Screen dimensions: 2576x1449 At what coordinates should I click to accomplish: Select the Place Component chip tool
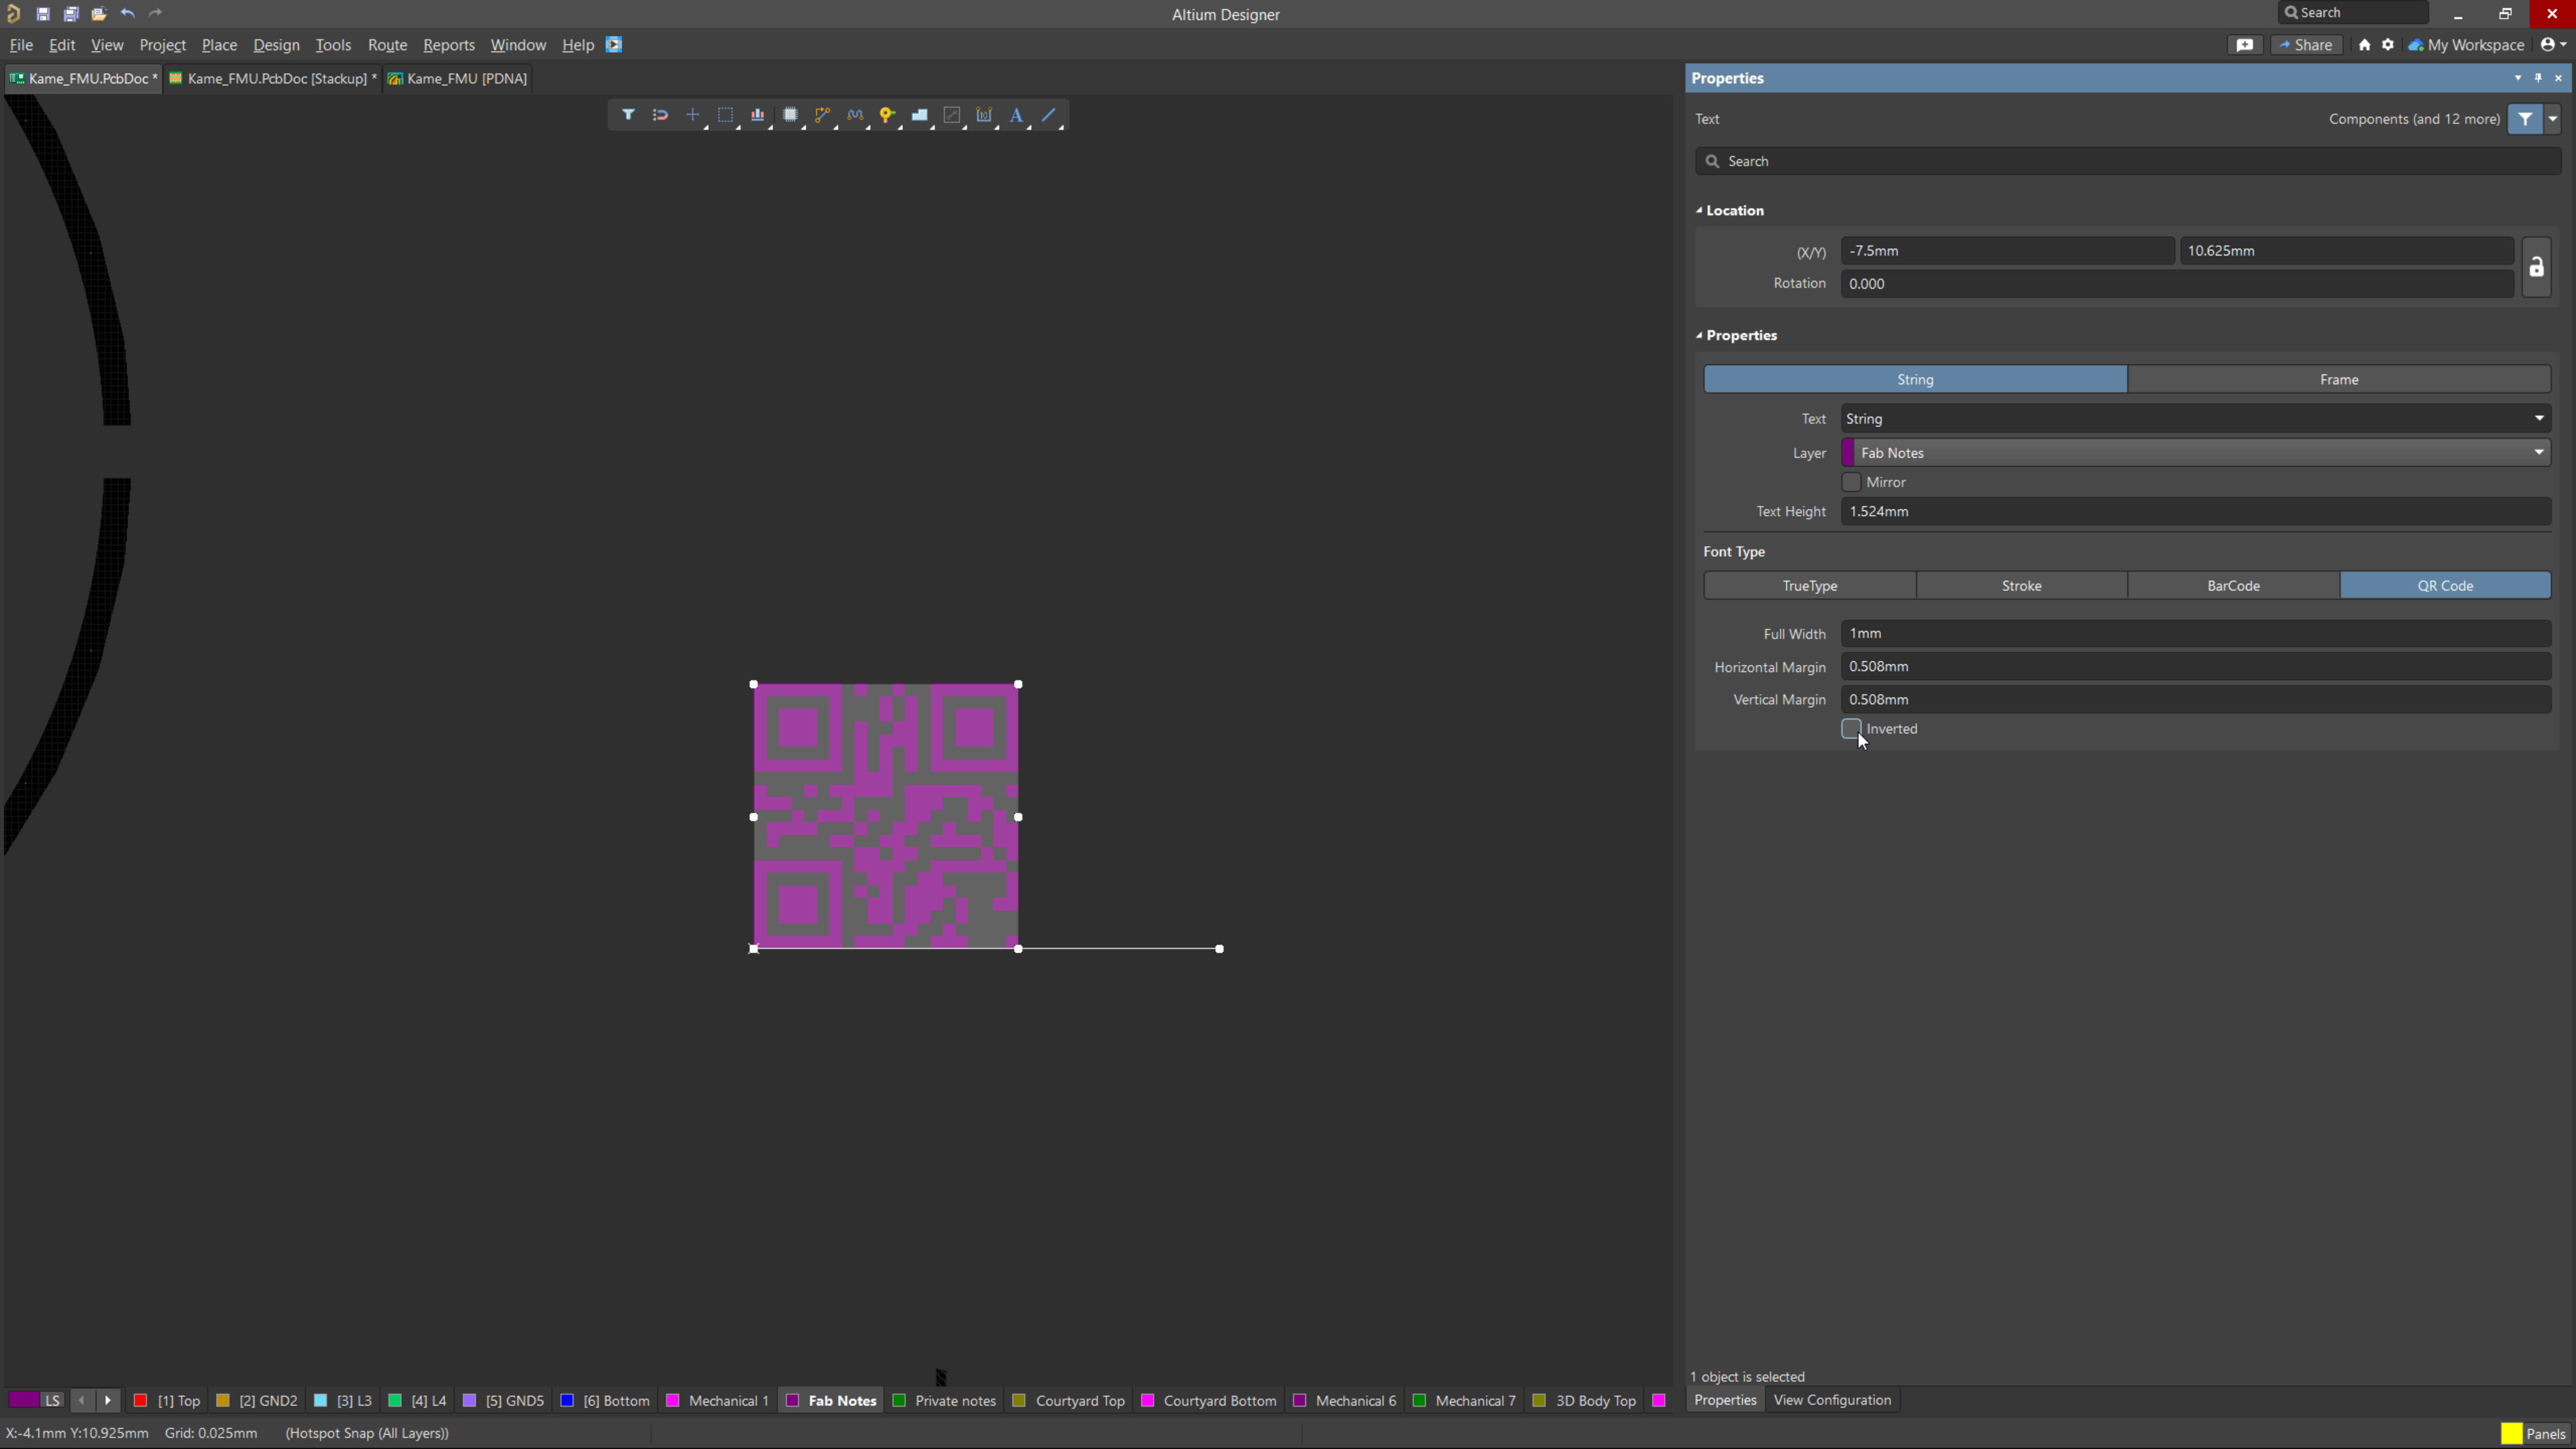pyautogui.click(x=790, y=115)
